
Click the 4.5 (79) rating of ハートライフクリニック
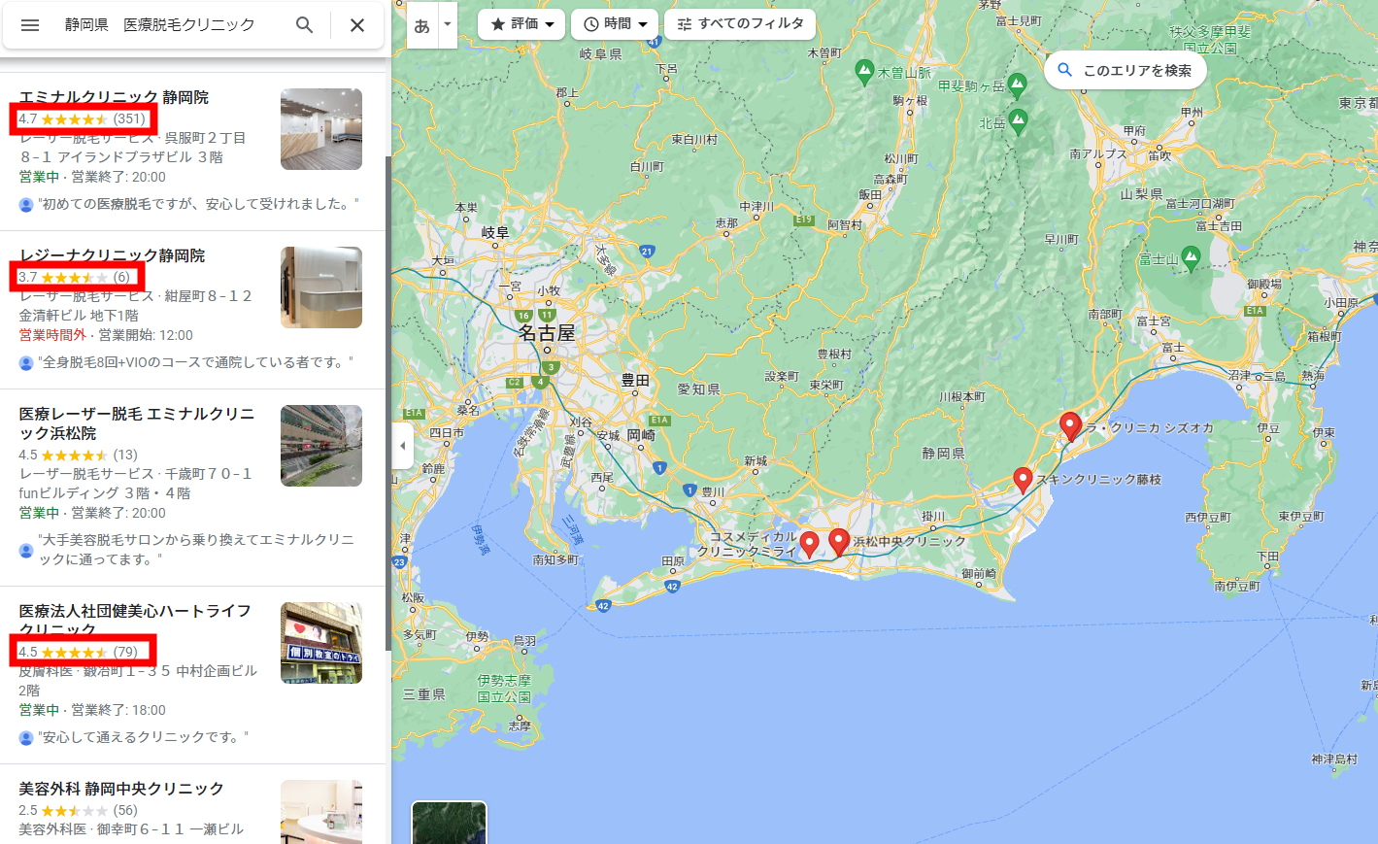[79, 652]
